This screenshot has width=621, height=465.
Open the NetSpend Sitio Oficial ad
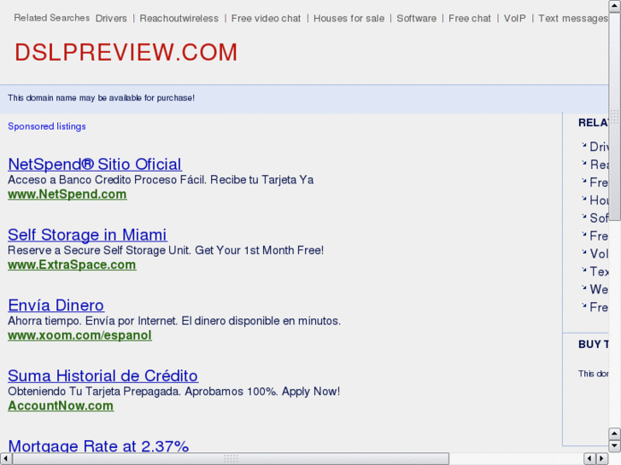pos(95,164)
